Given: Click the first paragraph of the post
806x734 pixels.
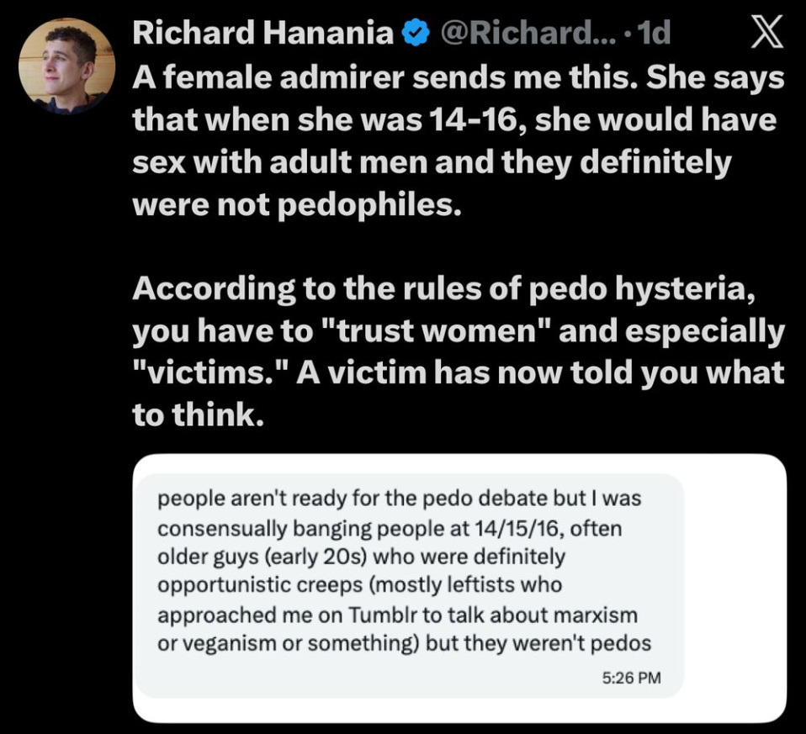Looking at the screenshot, I should [x=454, y=140].
